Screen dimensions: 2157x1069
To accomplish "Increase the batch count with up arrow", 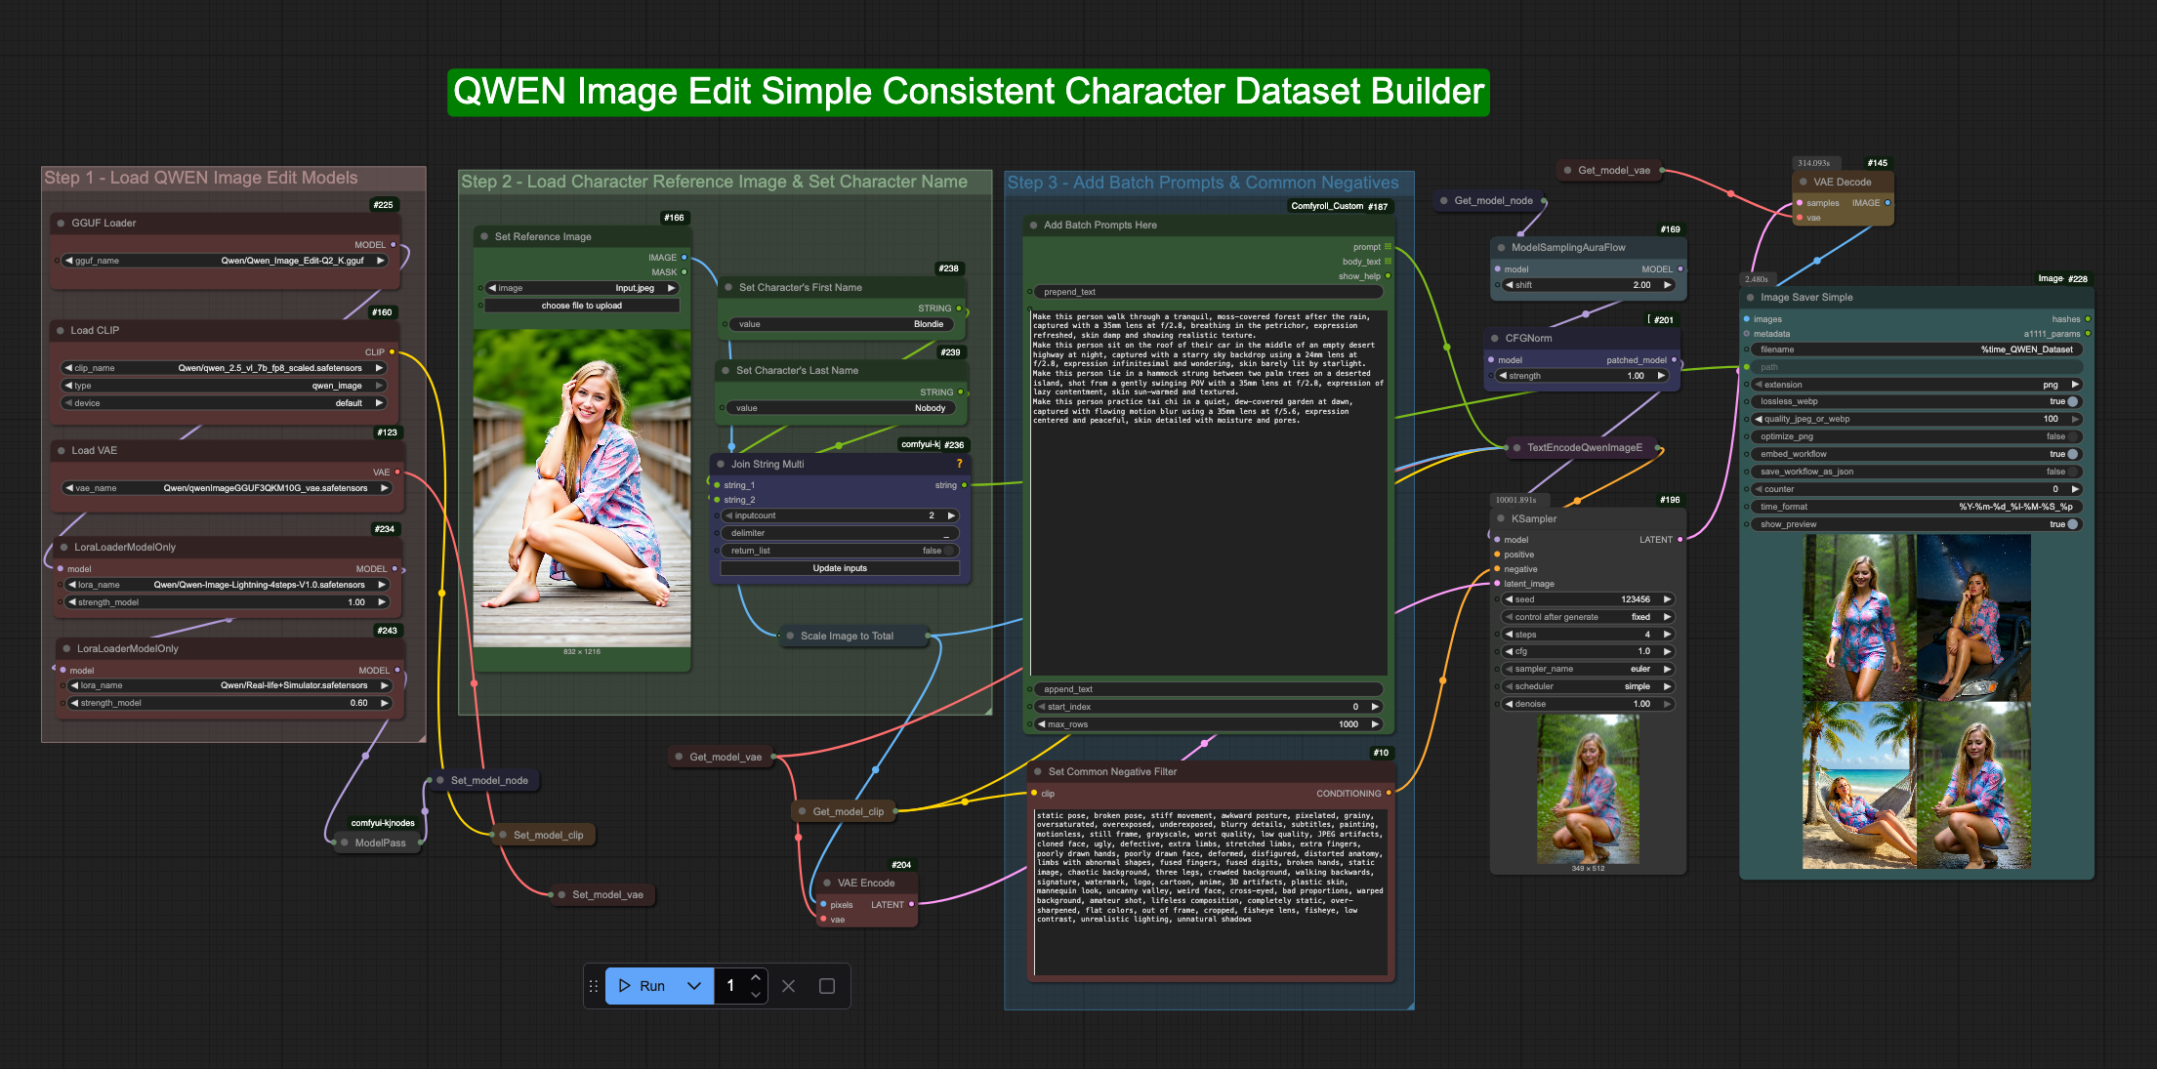I will click(756, 977).
